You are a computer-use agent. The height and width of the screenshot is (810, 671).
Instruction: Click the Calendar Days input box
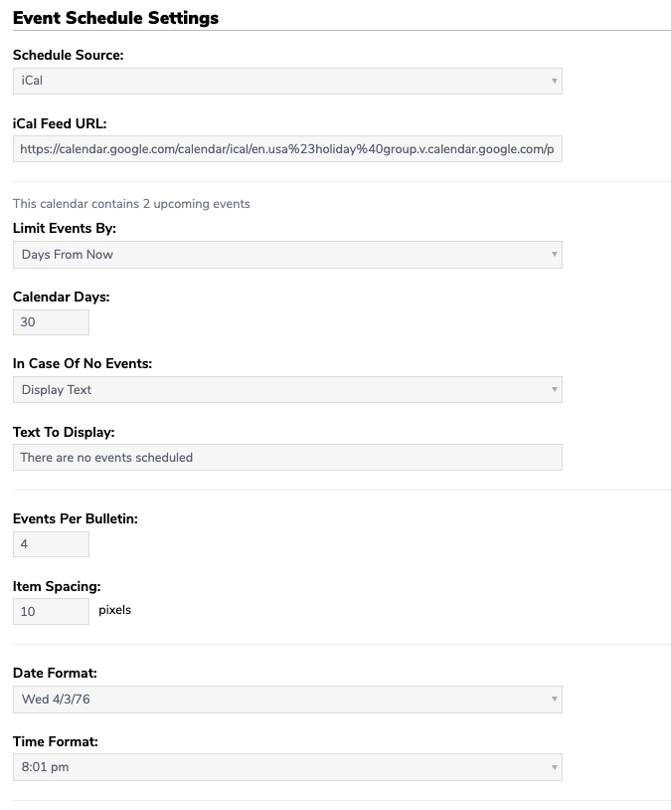51,322
